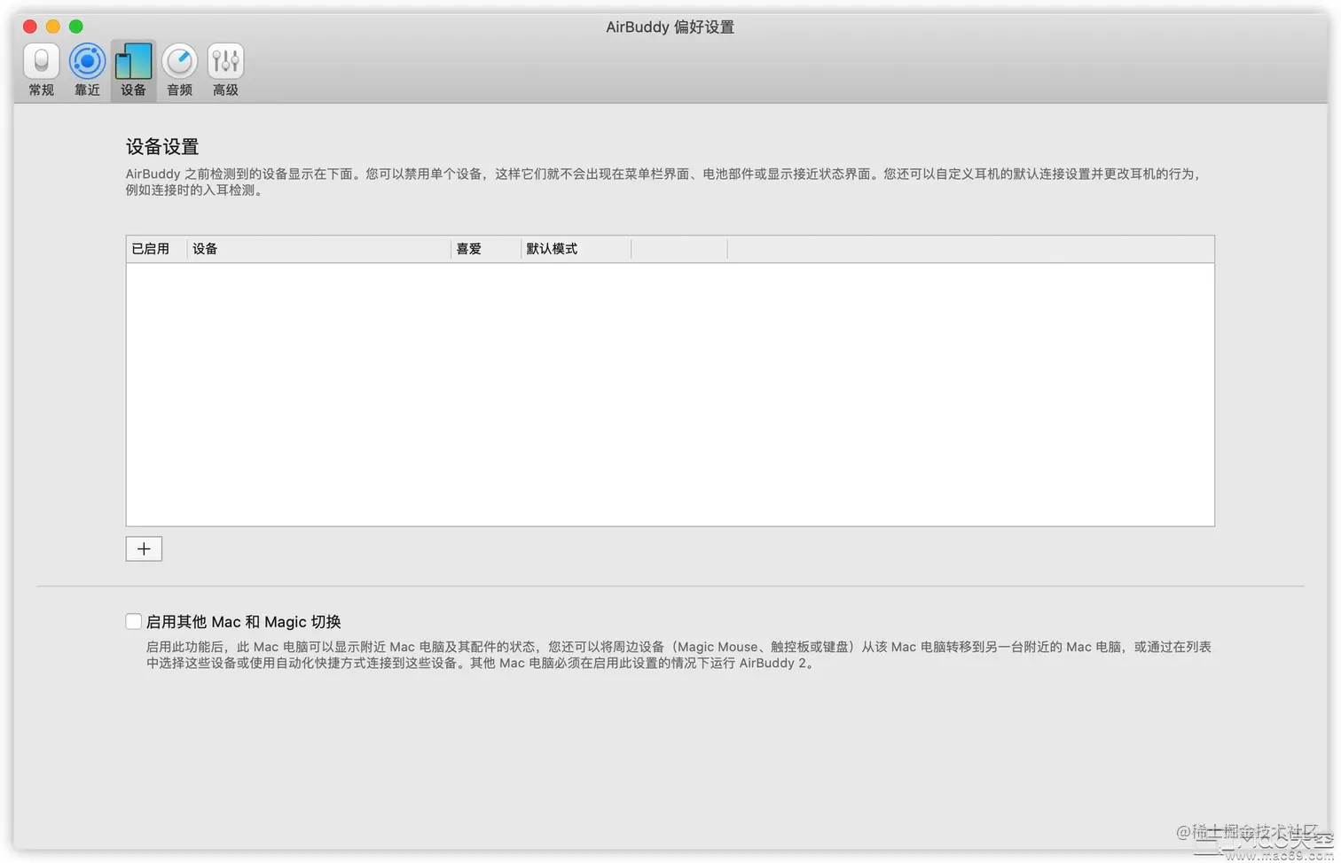Screen dimensions: 1341x863
Task: Maximize the AirBuddy preferences window
Action: (76, 27)
